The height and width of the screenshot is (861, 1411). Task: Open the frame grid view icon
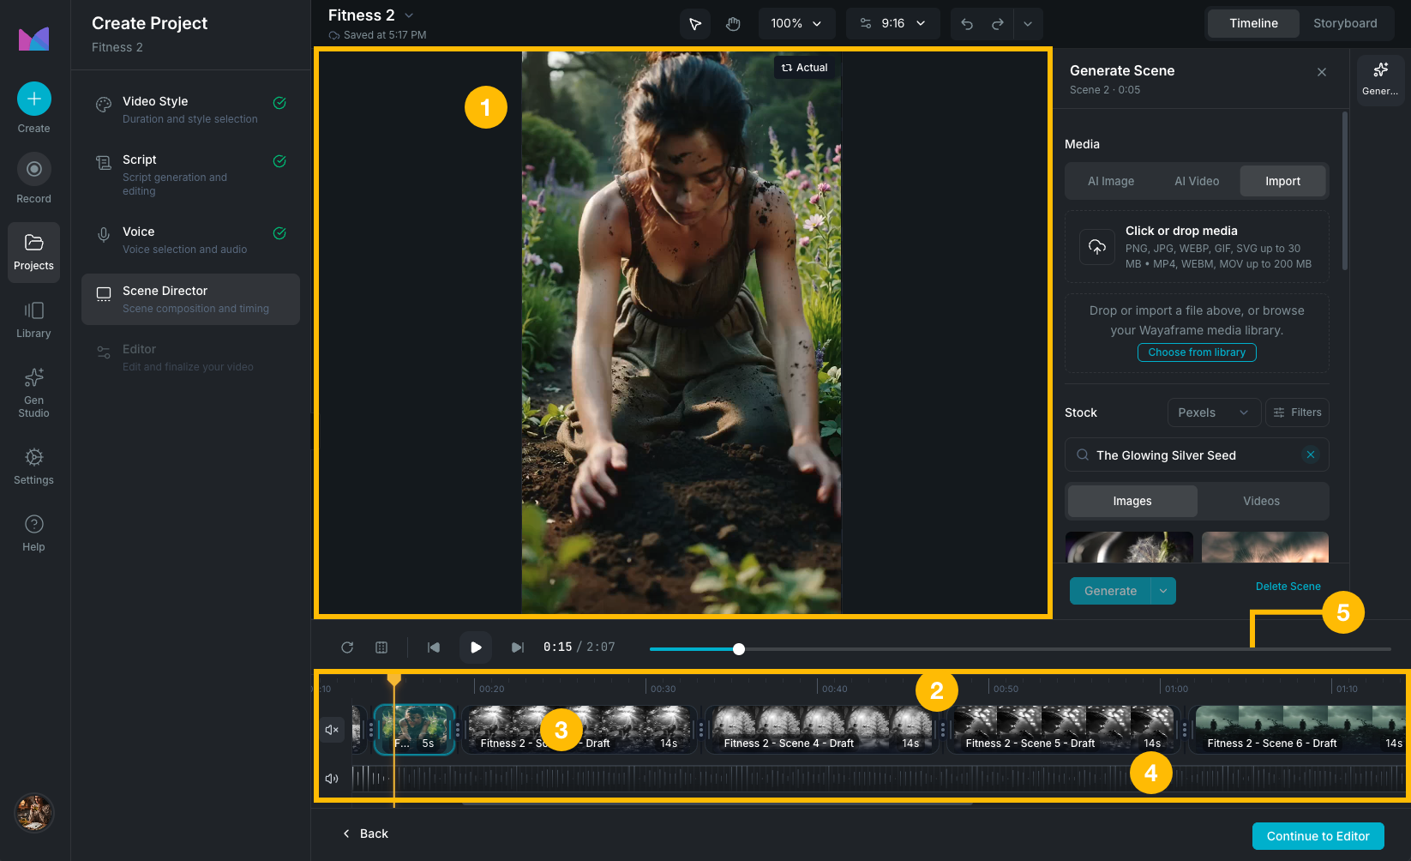(x=381, y=647)
